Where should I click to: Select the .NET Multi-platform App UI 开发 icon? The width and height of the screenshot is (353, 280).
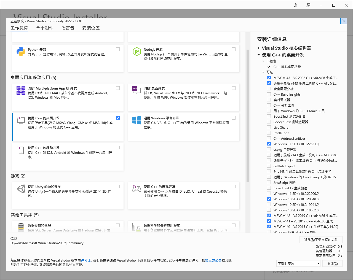coord(21,90)
